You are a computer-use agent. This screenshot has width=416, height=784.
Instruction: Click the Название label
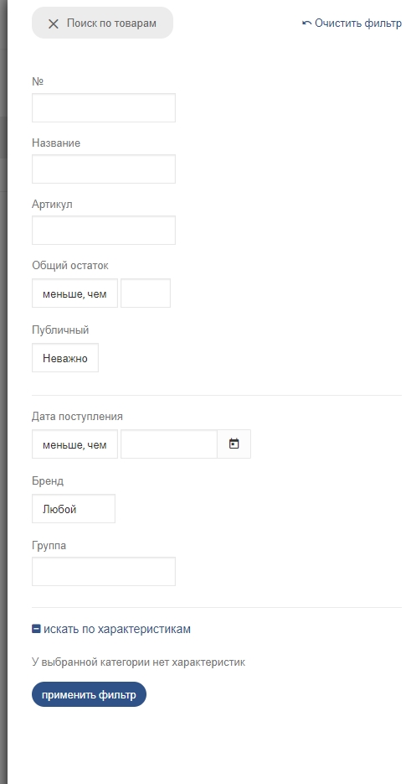pyautogui.click(x=56, y=143)
